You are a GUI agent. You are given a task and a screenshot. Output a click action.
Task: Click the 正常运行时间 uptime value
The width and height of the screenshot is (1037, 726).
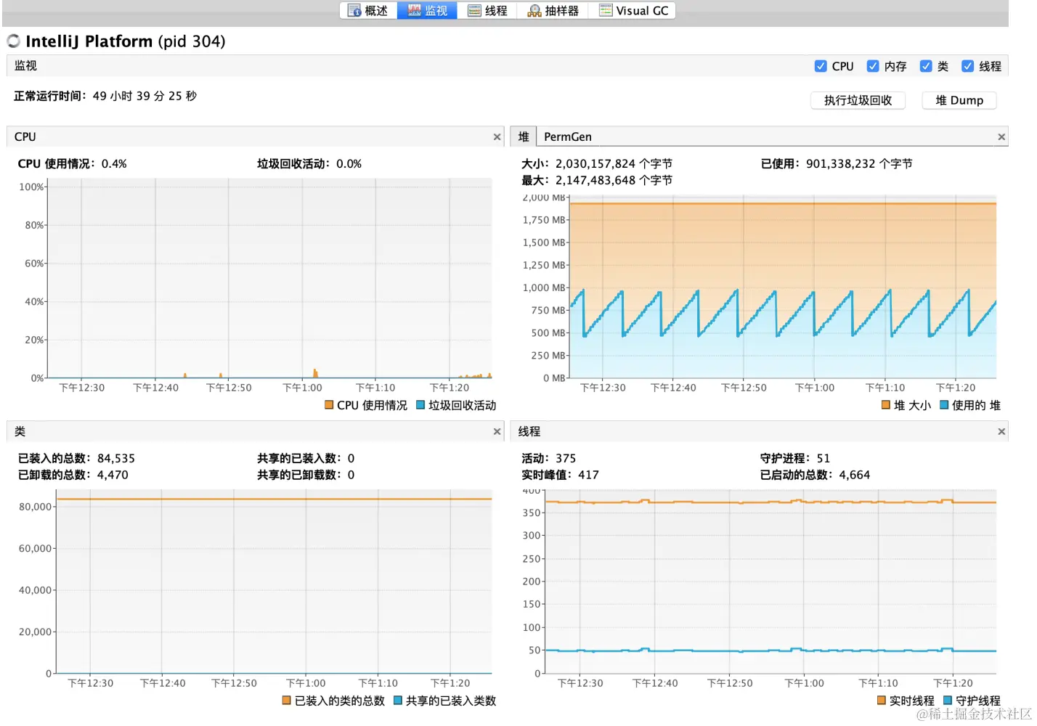pos(145,96)
